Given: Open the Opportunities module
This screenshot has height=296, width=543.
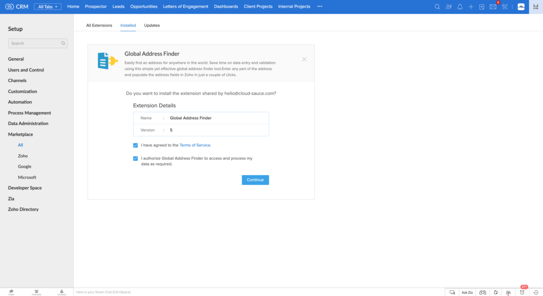Looking at the screenshot, I should pyautogui.click(x=144, y=6).
